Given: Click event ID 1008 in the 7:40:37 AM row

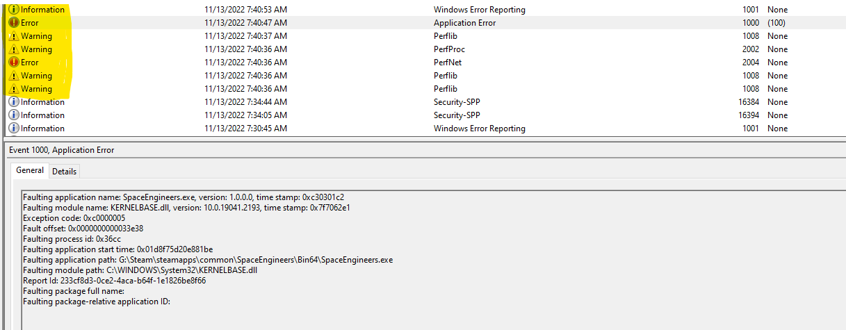Looking at the screenshot, I should pyautogui.click(x=750, y=36).
